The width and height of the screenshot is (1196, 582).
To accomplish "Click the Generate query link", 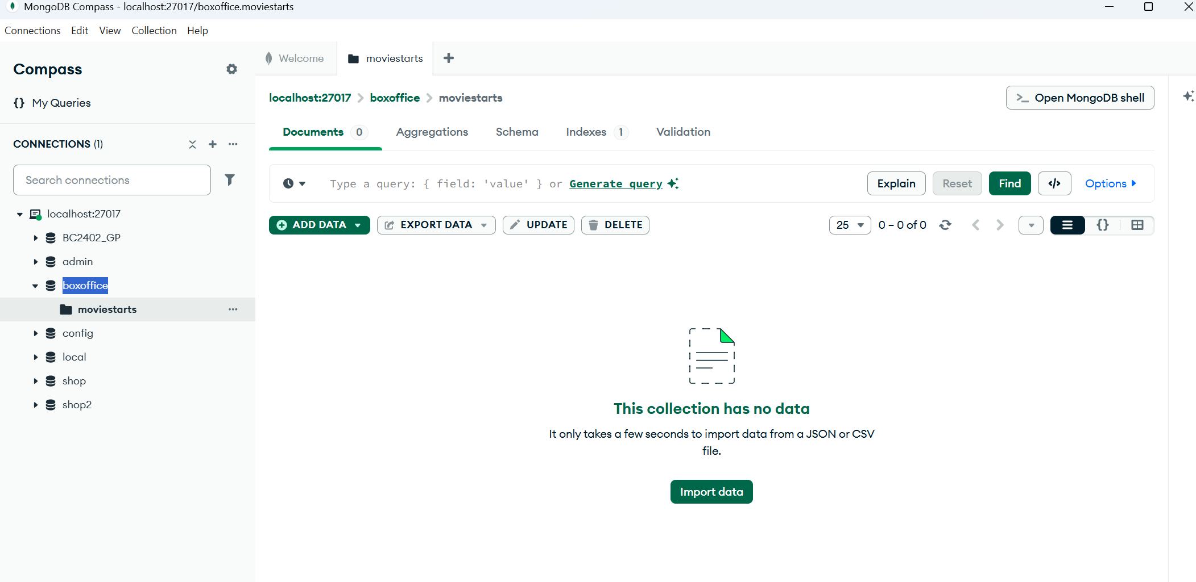I will [x=616, y=183].
